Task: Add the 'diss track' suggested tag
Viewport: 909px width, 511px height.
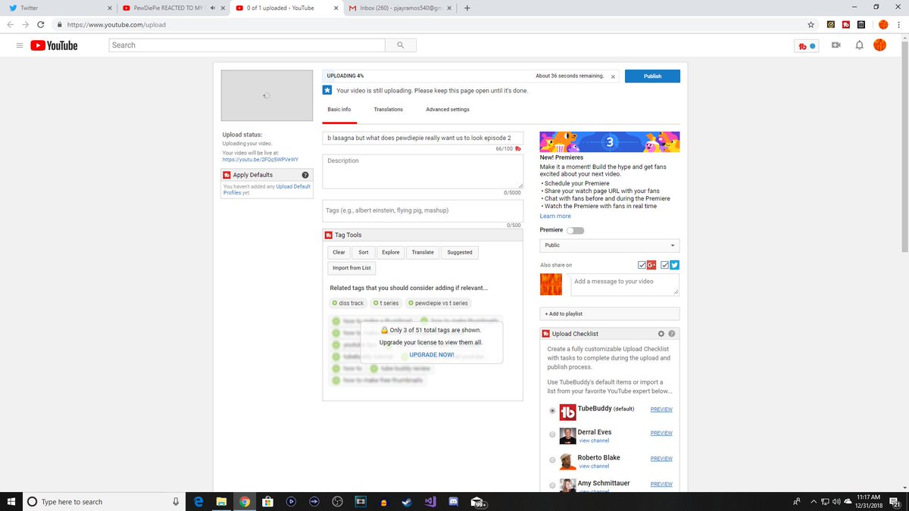Action: tap(348, 303)
